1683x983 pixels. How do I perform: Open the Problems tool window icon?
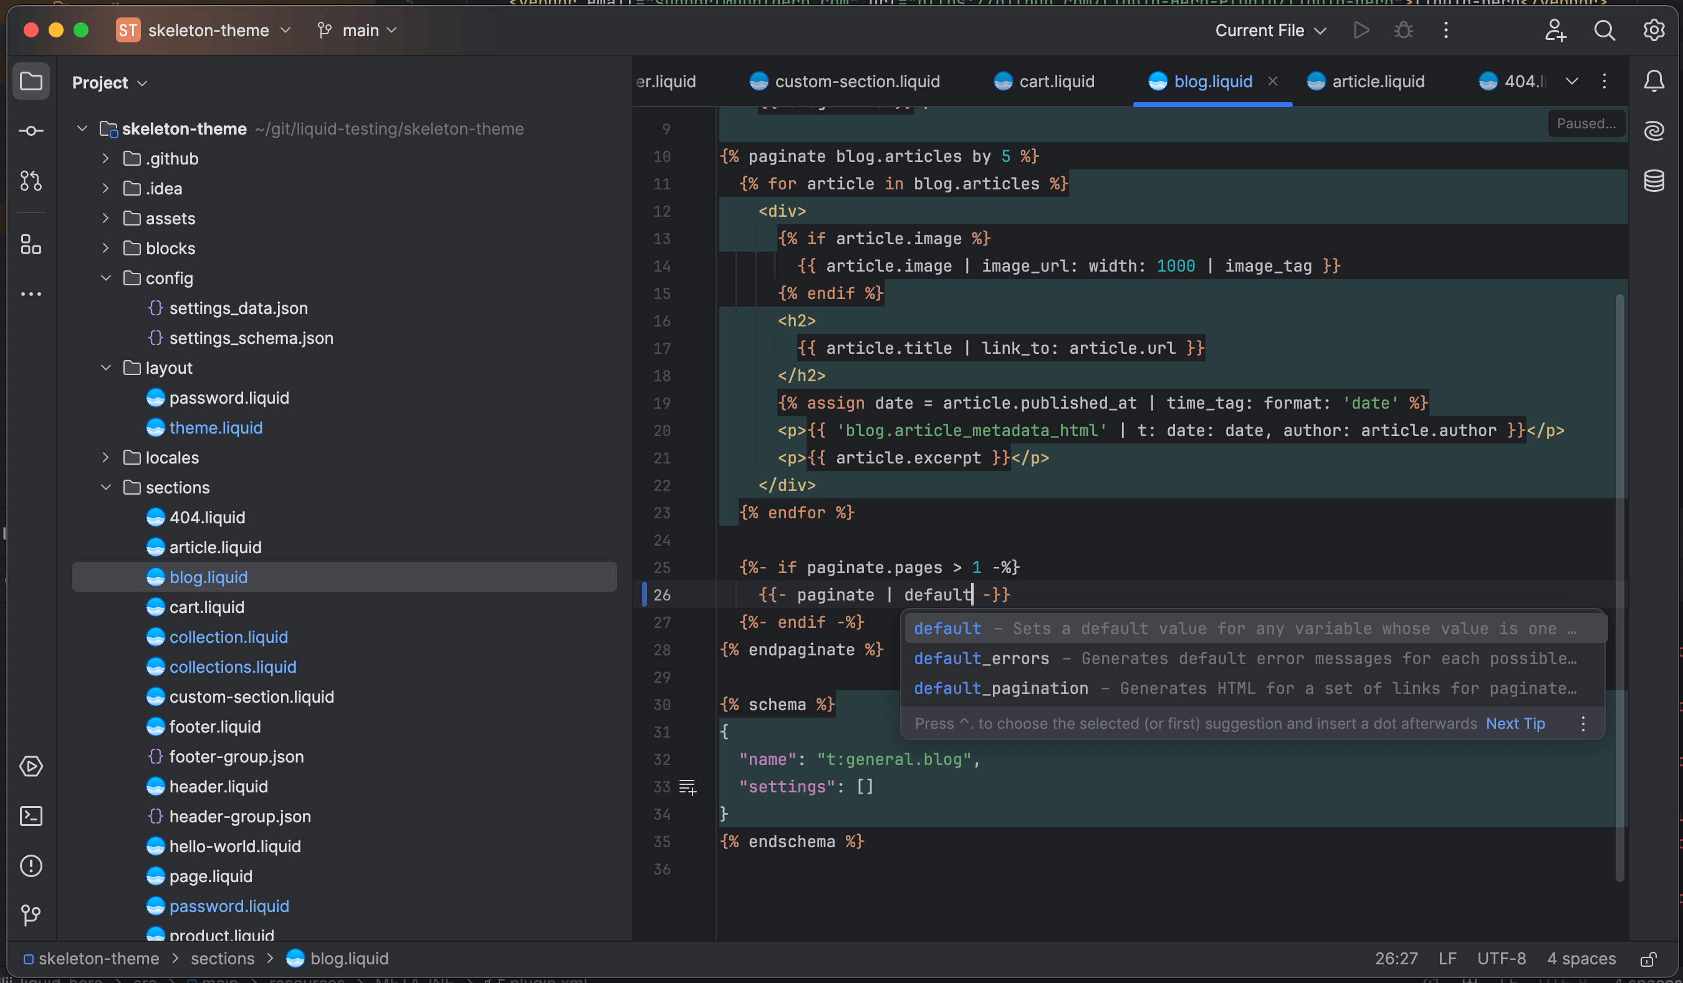(x=31, y=867)
